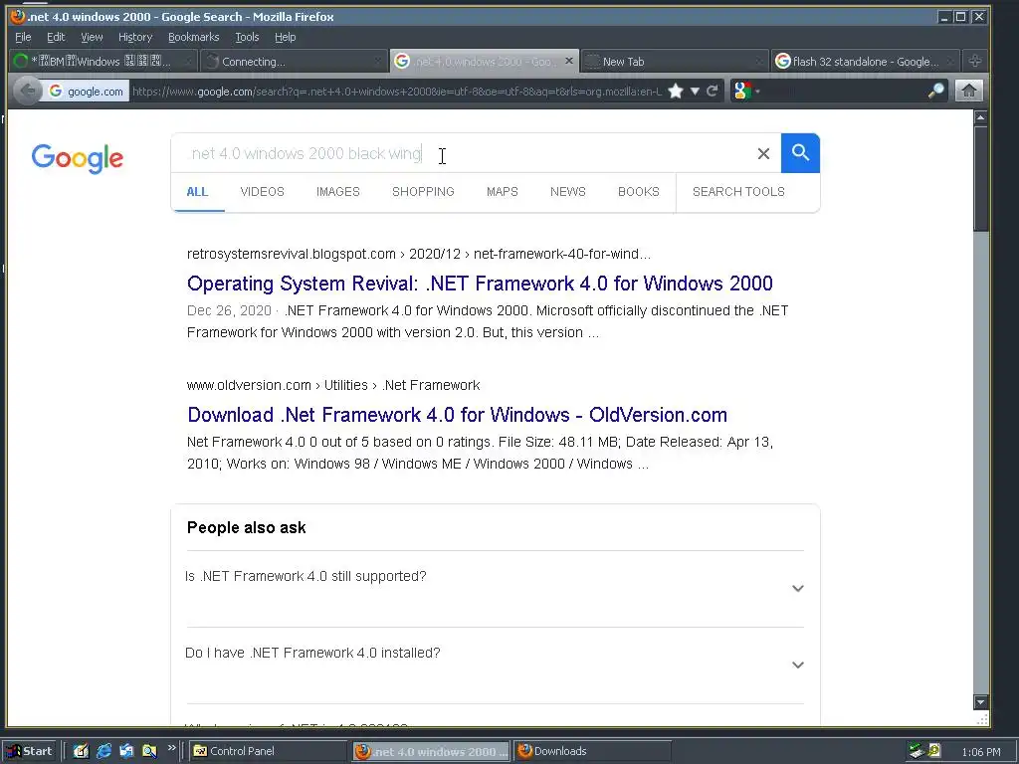Go to the Firefox home page
The width and height of the screenshot is (1019, 764).
click(x=969, y=91)
